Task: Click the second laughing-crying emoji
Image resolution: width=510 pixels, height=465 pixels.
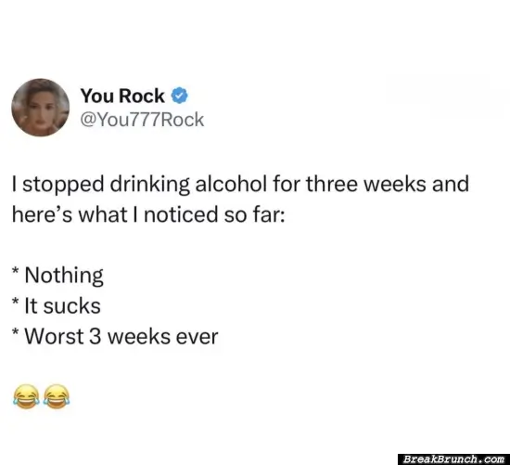Action: [57, 396]
